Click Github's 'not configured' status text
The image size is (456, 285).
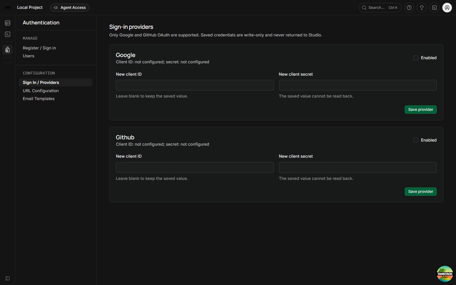162,144
